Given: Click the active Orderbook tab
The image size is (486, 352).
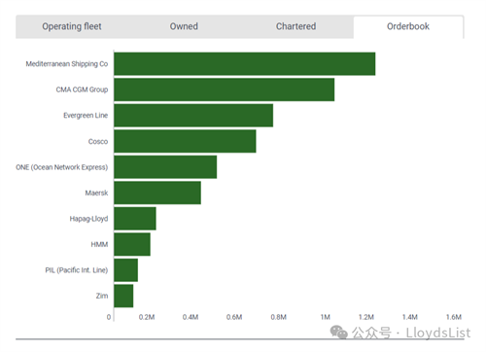Looking at the screenshot, I should tap(408, 26).
